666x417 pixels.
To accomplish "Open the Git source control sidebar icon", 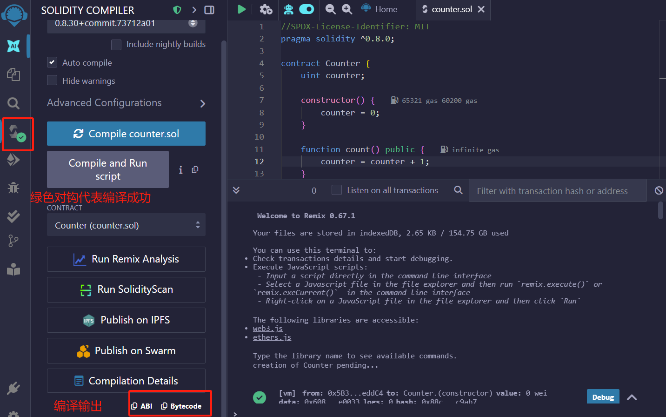I will pyautogui.click(x=13, y=241).
